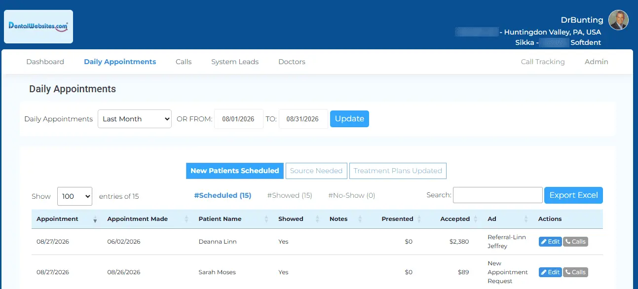Click the DentalWebsites.com logo

38,27
